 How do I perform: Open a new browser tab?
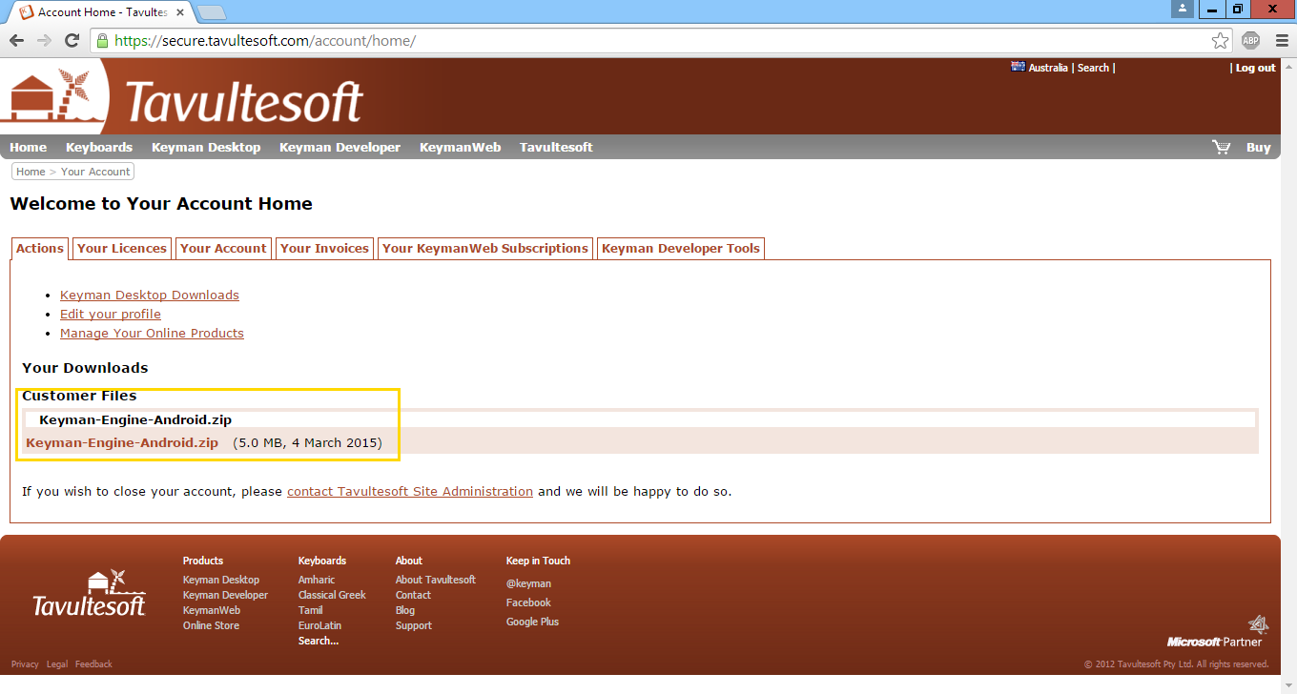212,12
